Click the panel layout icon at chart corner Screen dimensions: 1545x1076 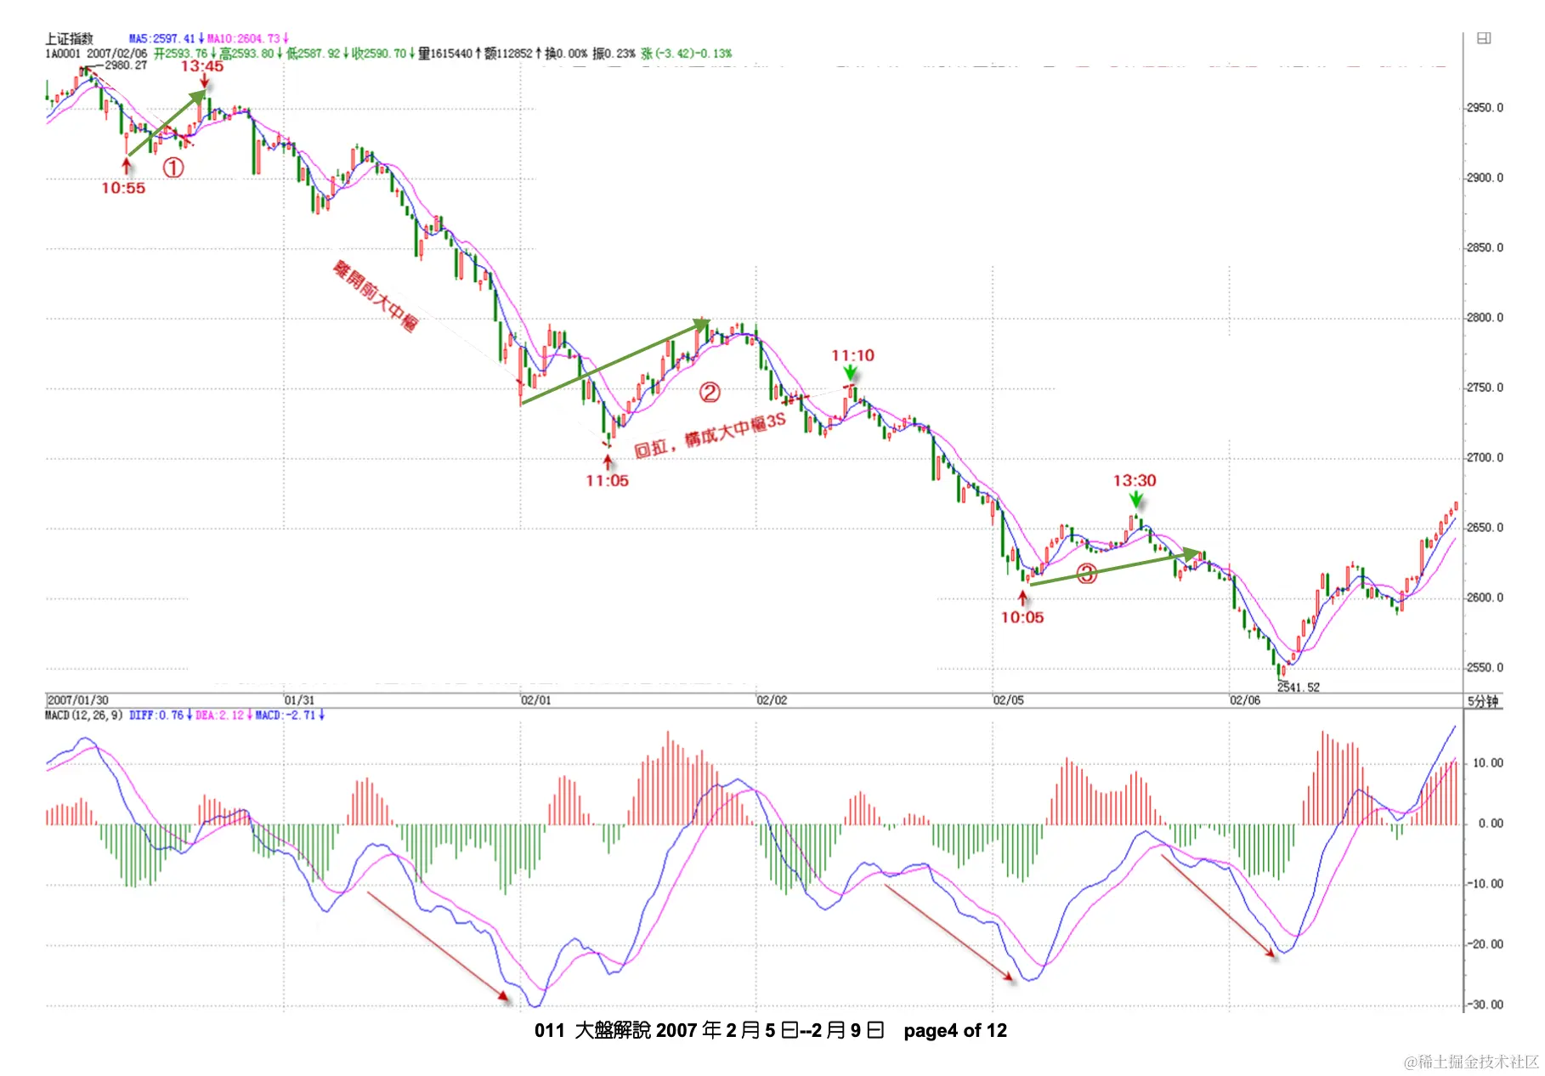pos(1484,38)
